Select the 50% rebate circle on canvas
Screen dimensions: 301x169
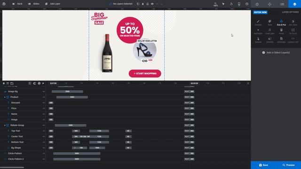[130, 30]
